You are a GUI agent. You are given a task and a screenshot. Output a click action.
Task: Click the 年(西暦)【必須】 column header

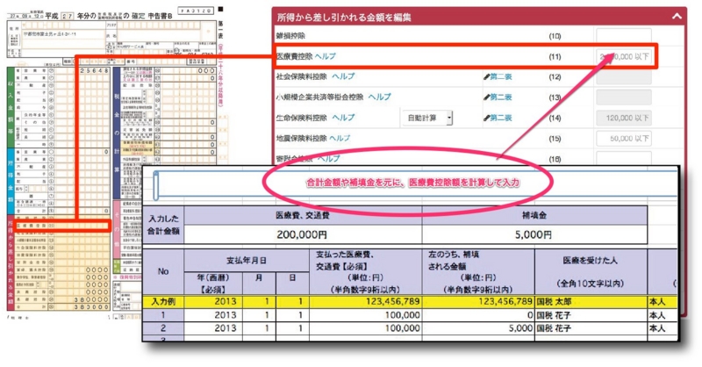(213, 284)
